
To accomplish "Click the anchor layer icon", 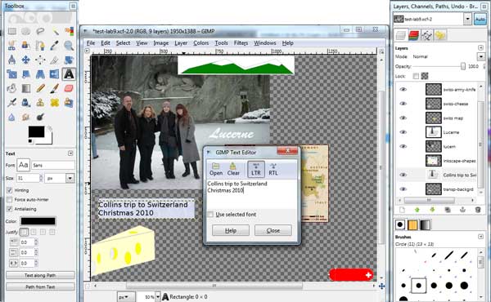I will [462, 210].
